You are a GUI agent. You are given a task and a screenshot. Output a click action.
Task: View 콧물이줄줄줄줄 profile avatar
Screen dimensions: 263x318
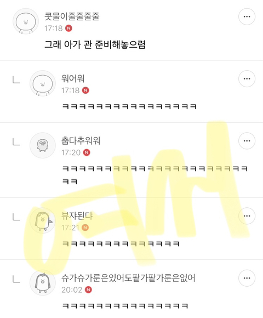tap(26, 21)
